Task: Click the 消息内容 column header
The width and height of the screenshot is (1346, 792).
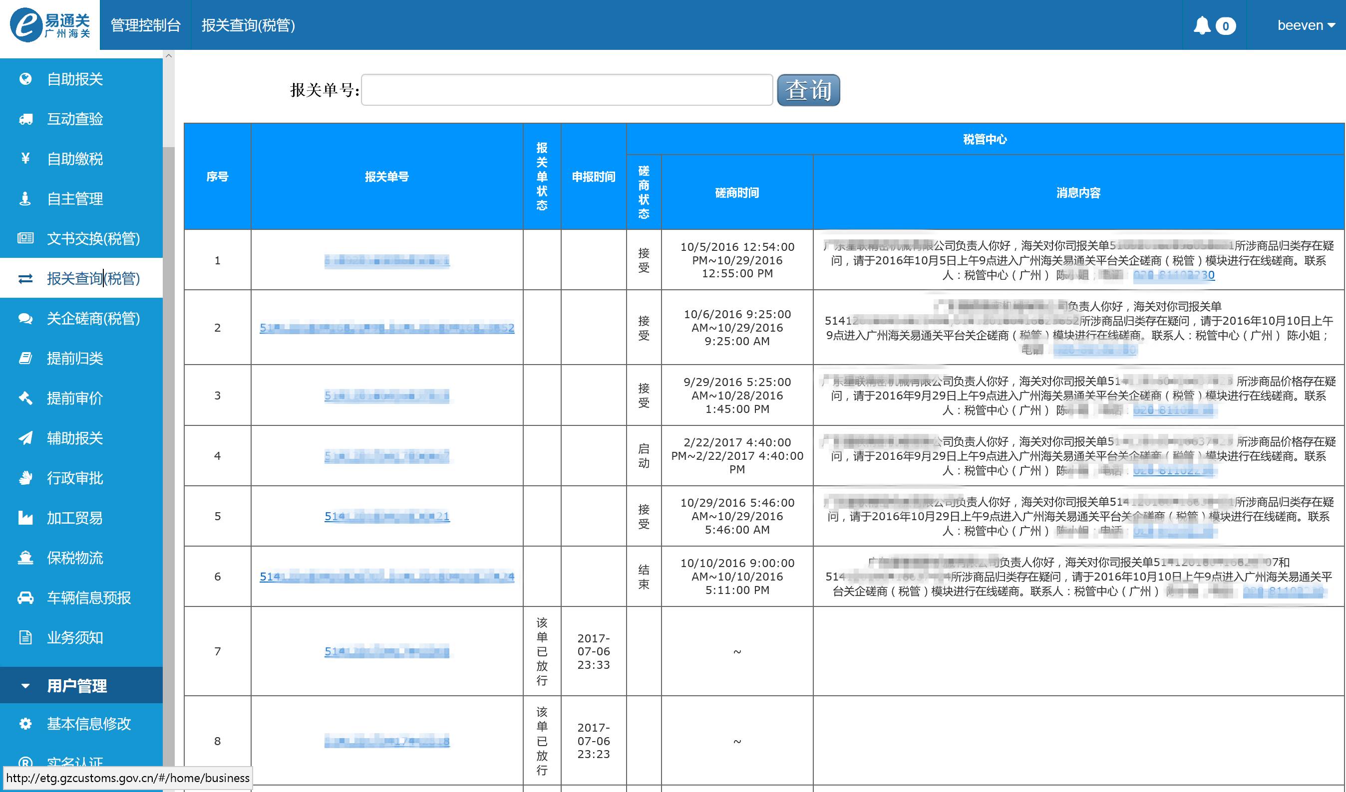Action: (1078, 193)
